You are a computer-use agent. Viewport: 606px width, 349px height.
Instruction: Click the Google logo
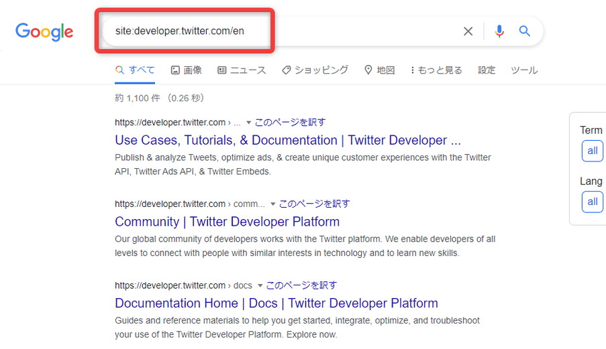pyautogui.click(x=44, y=31)
